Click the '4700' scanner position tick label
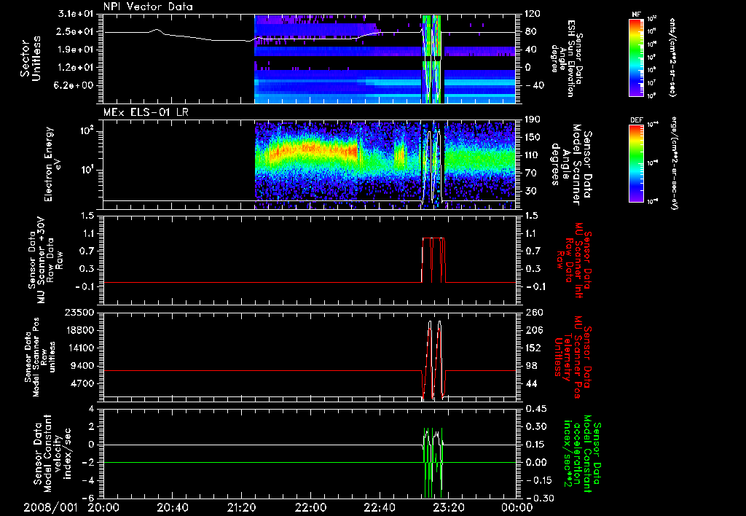Viewport: 746px width, 516px height. click(x=82, y=383)
